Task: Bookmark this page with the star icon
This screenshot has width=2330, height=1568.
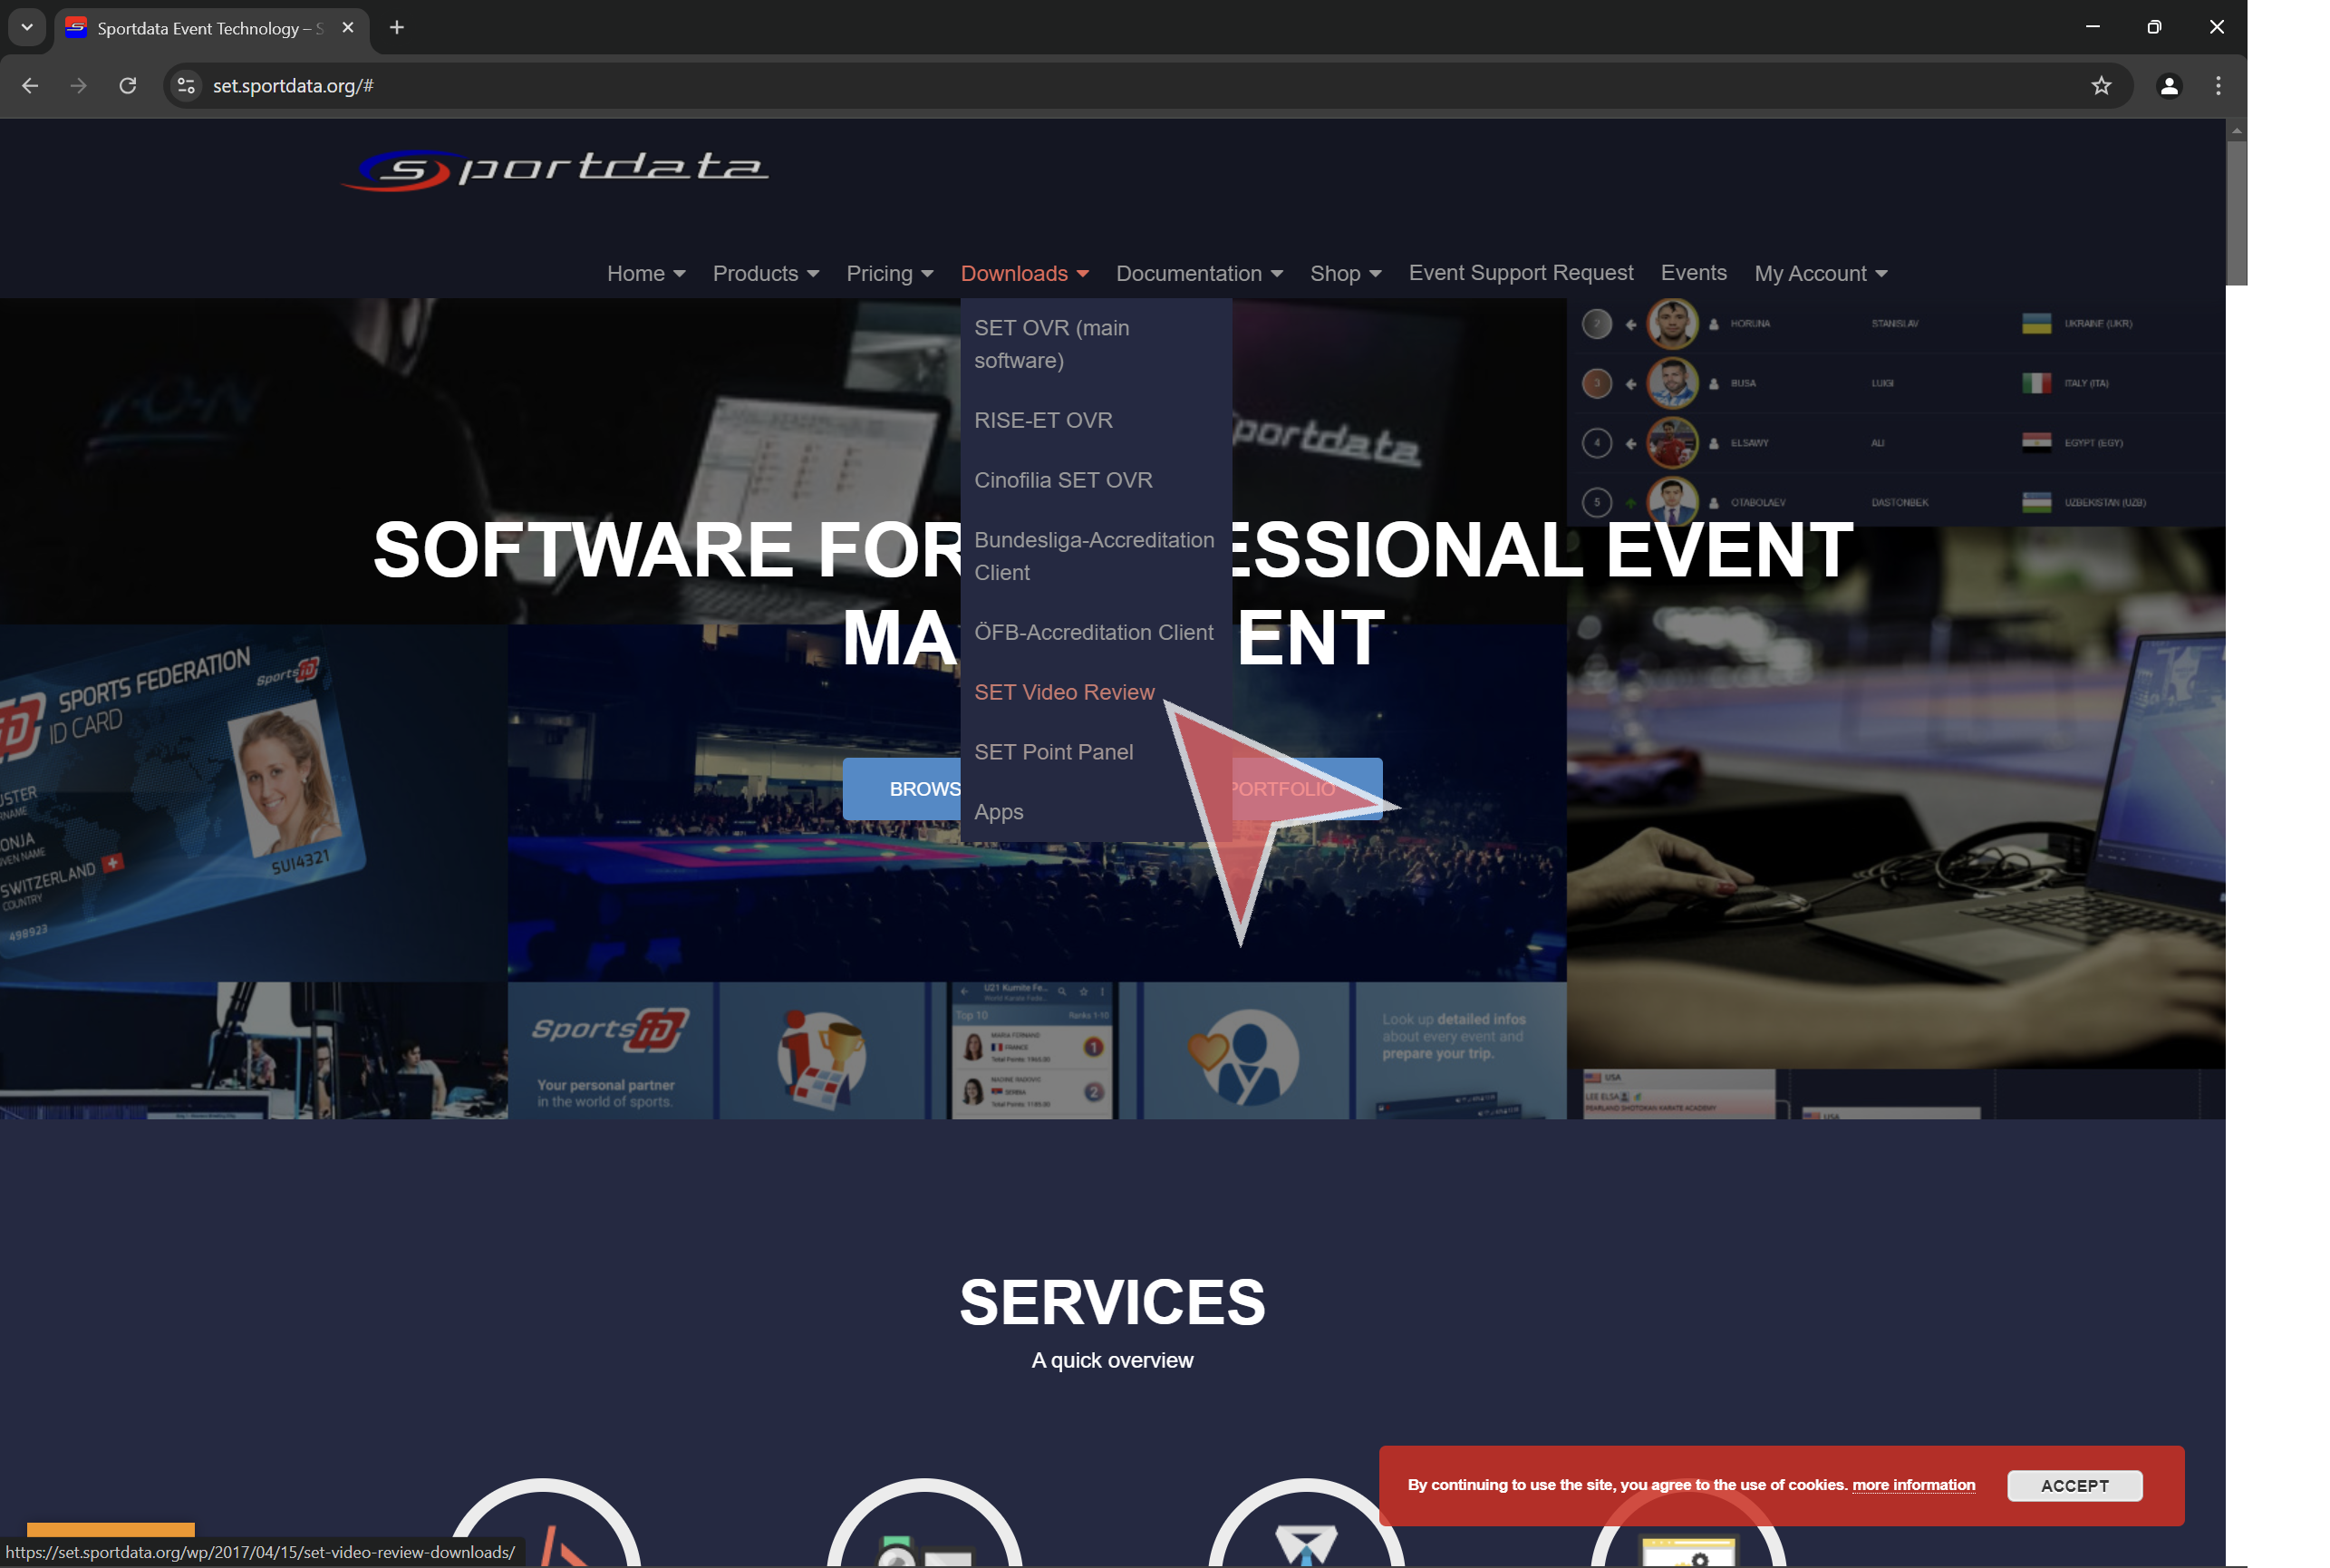Action: click(2100, 86)
